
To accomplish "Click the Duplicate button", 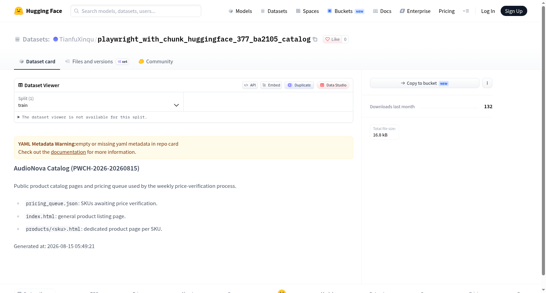I will pos(299,85).
